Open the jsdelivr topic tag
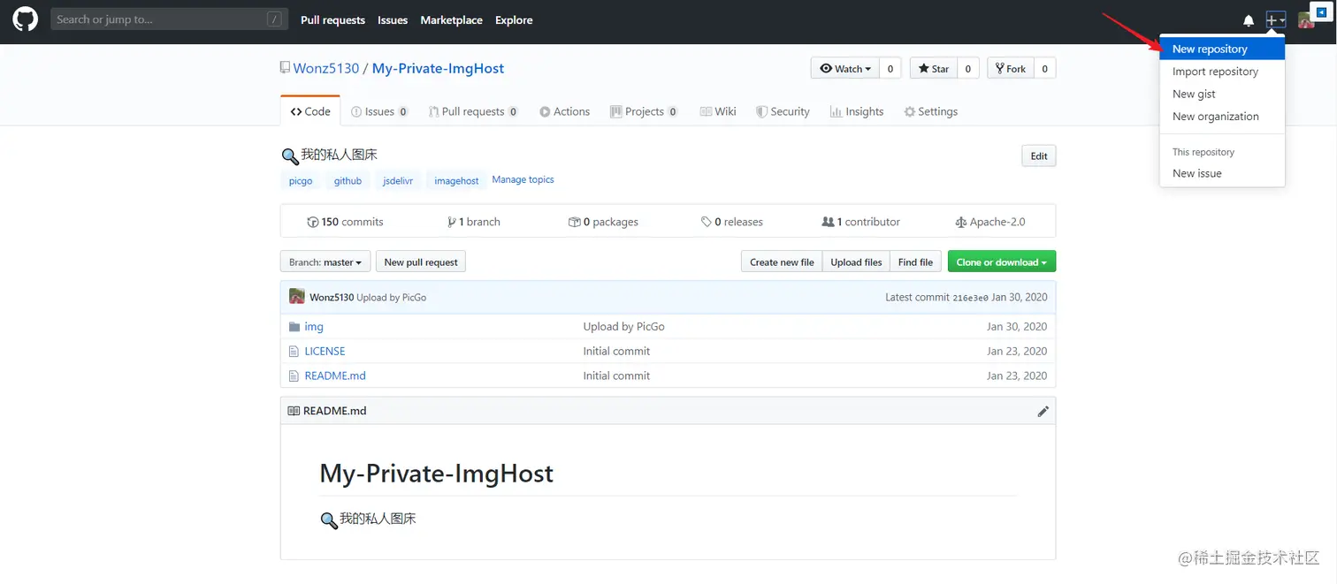 click(398, 180)
